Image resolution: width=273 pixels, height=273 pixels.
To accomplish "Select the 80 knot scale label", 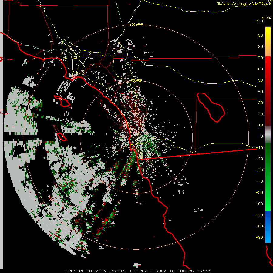I will tap(261, 46).
